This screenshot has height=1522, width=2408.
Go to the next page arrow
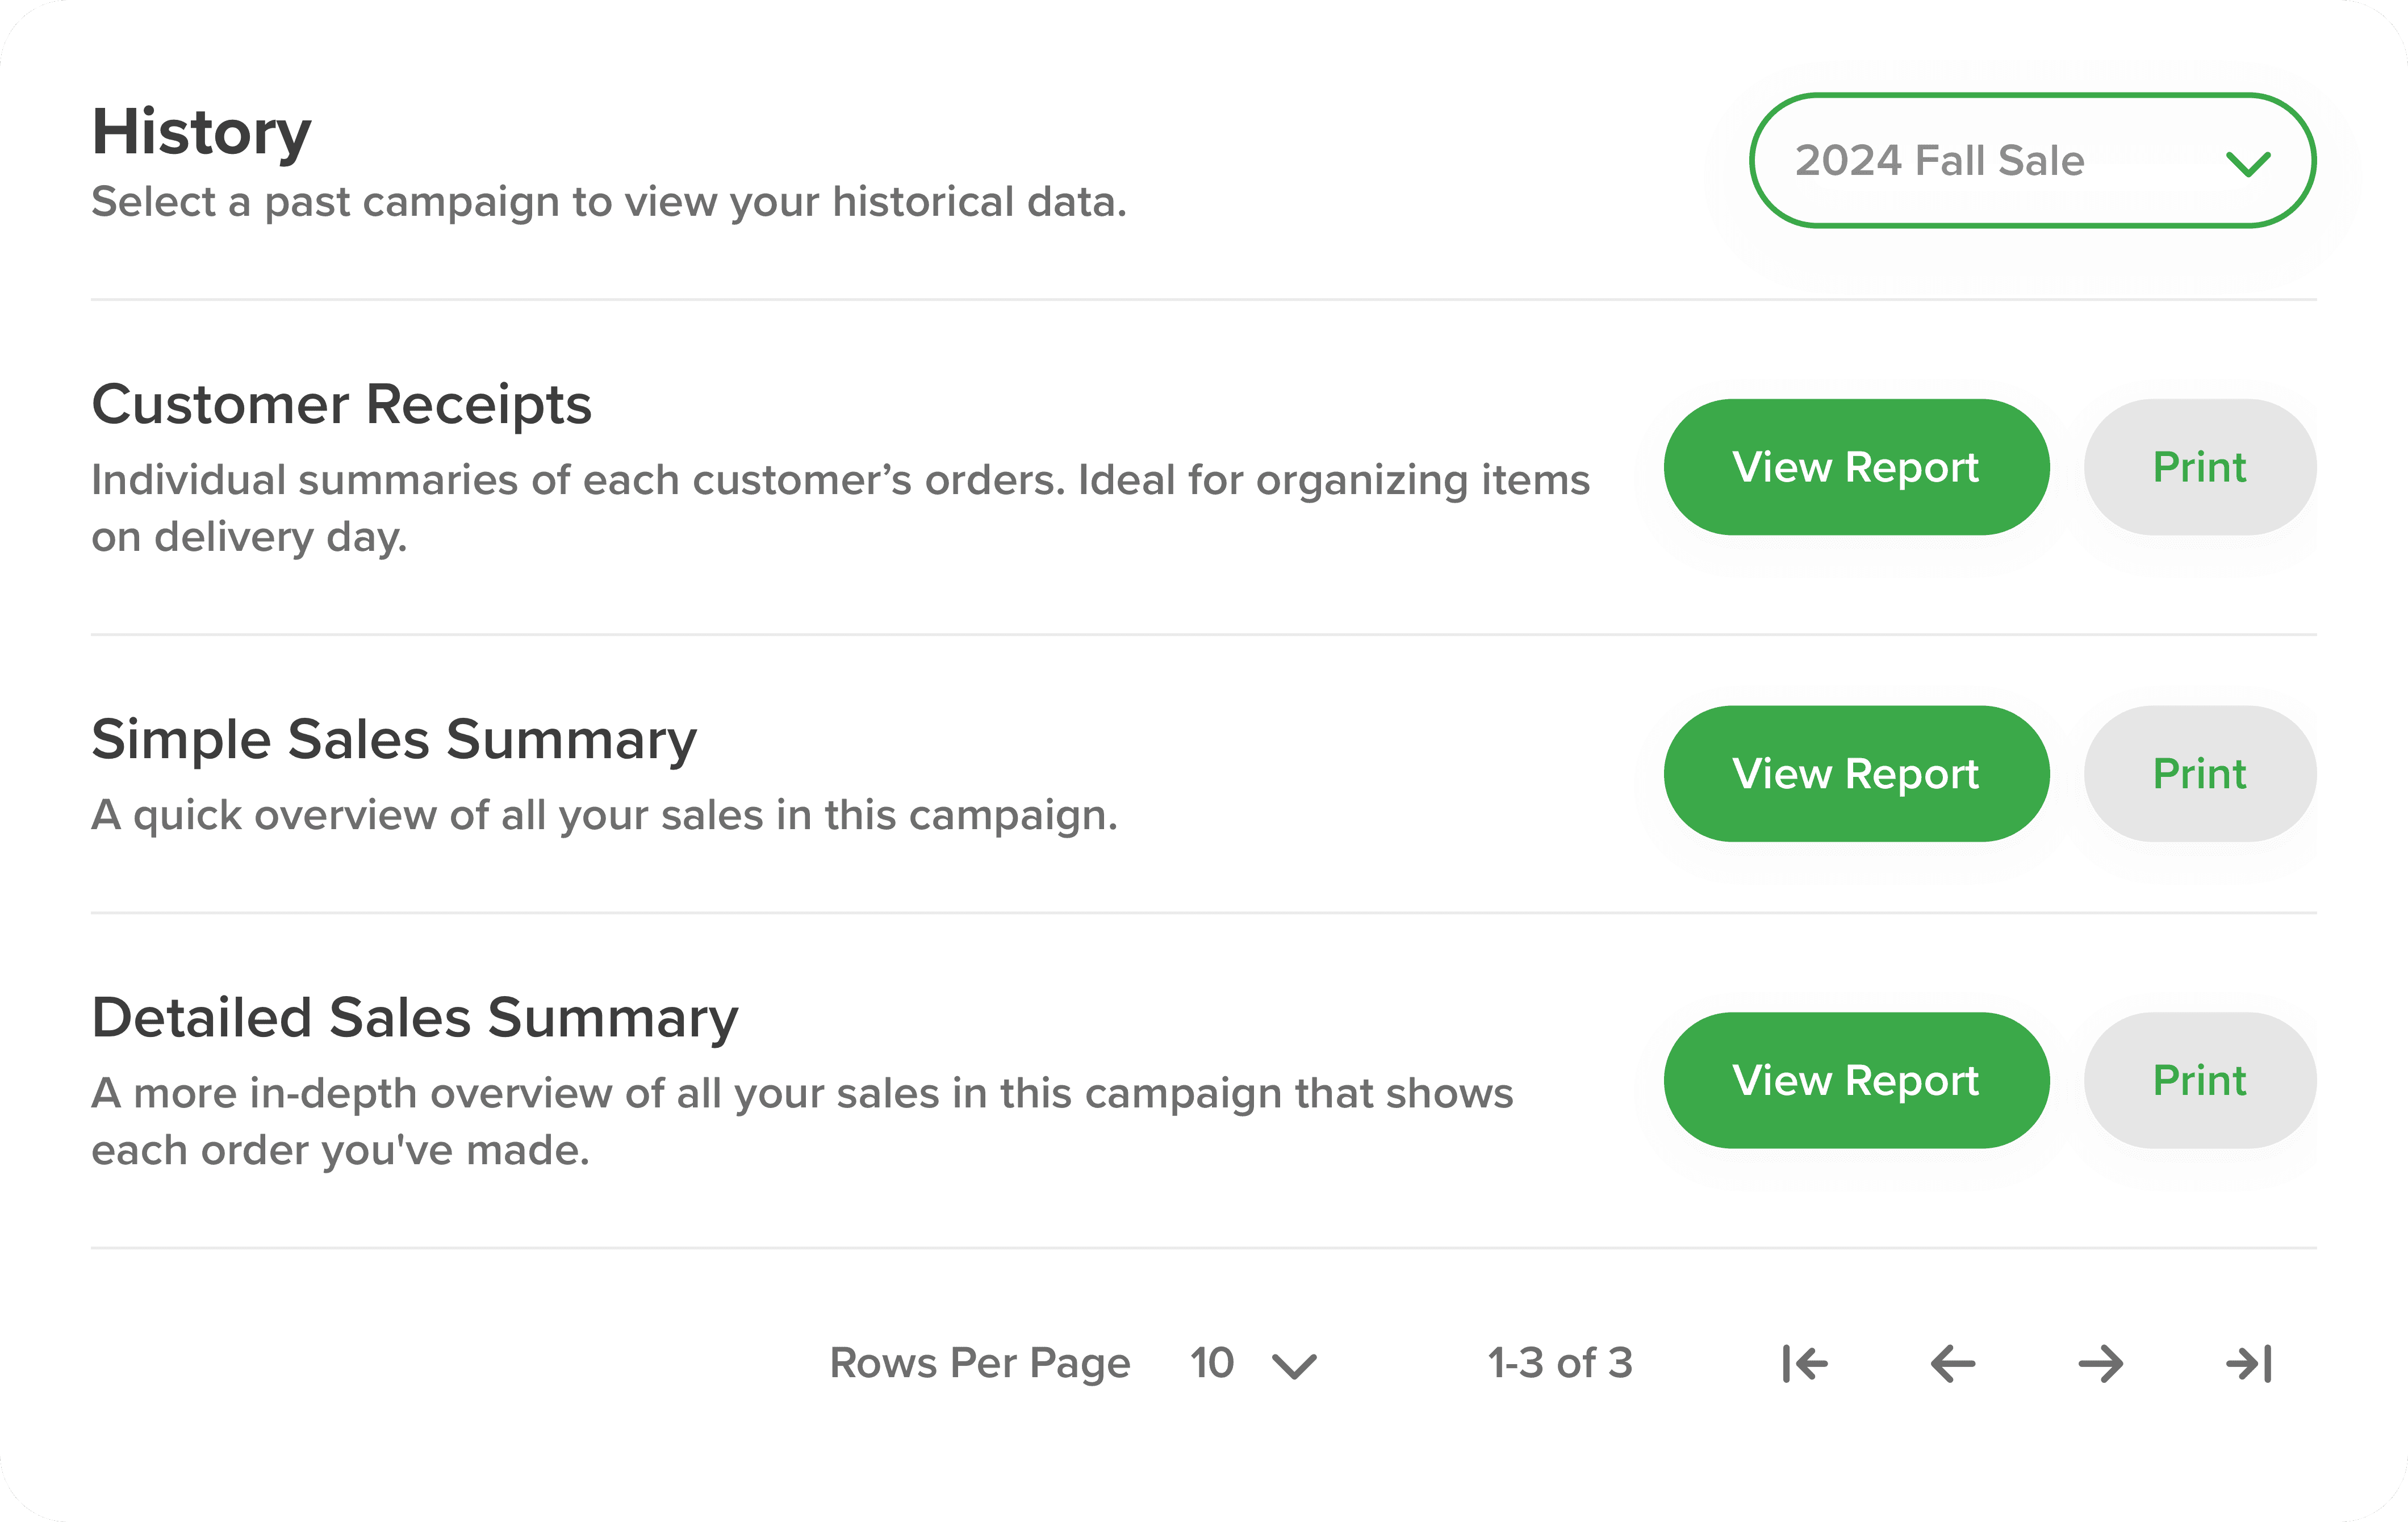tap(2101, 1364)
